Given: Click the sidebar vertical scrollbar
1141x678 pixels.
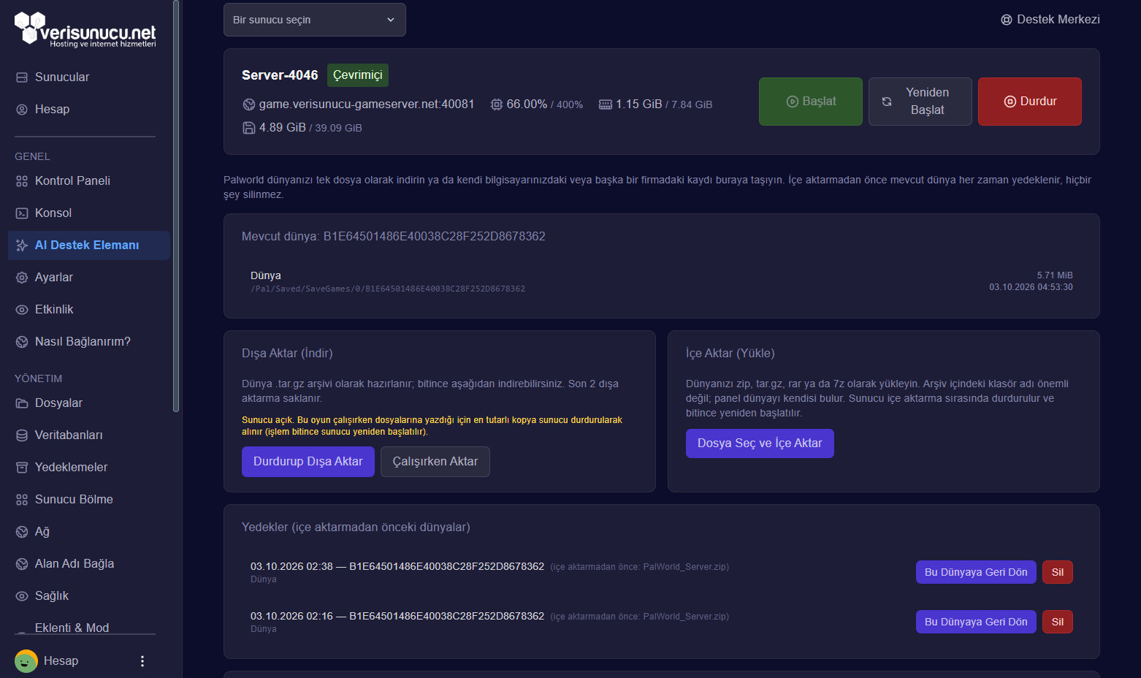Looking at the screenshot, I should tap(175, 206).
